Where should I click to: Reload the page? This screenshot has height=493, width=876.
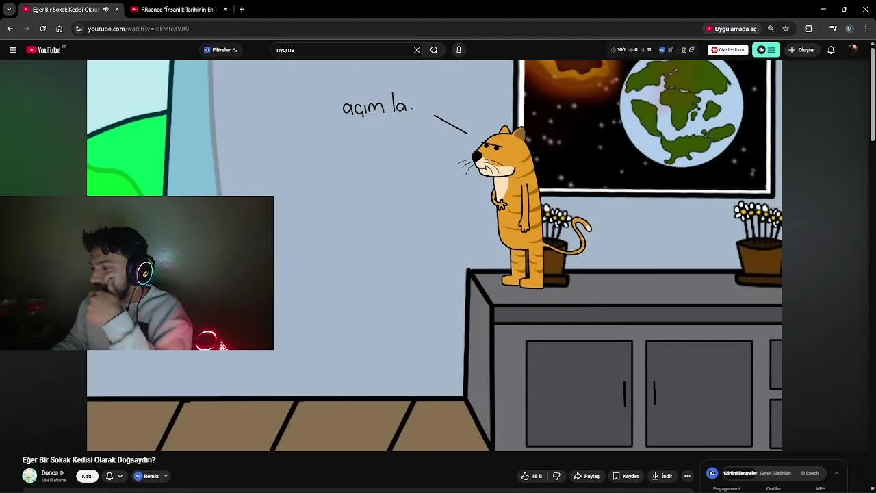[x=42, y=29]
